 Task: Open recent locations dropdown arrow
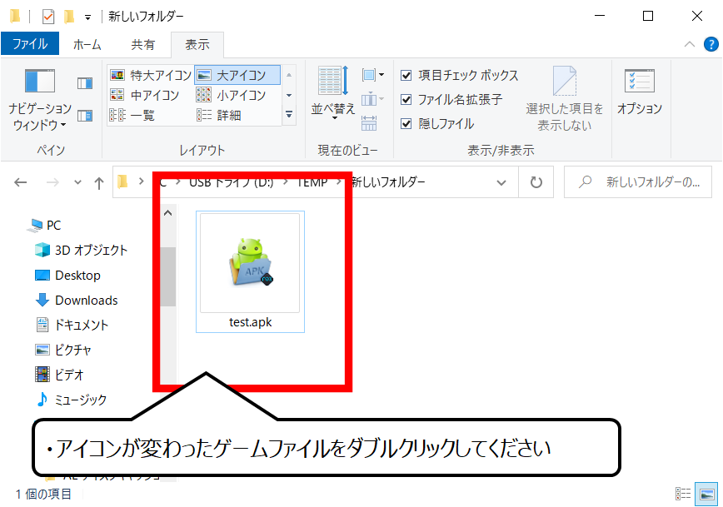pyautogui.click(x=78, y=182)
